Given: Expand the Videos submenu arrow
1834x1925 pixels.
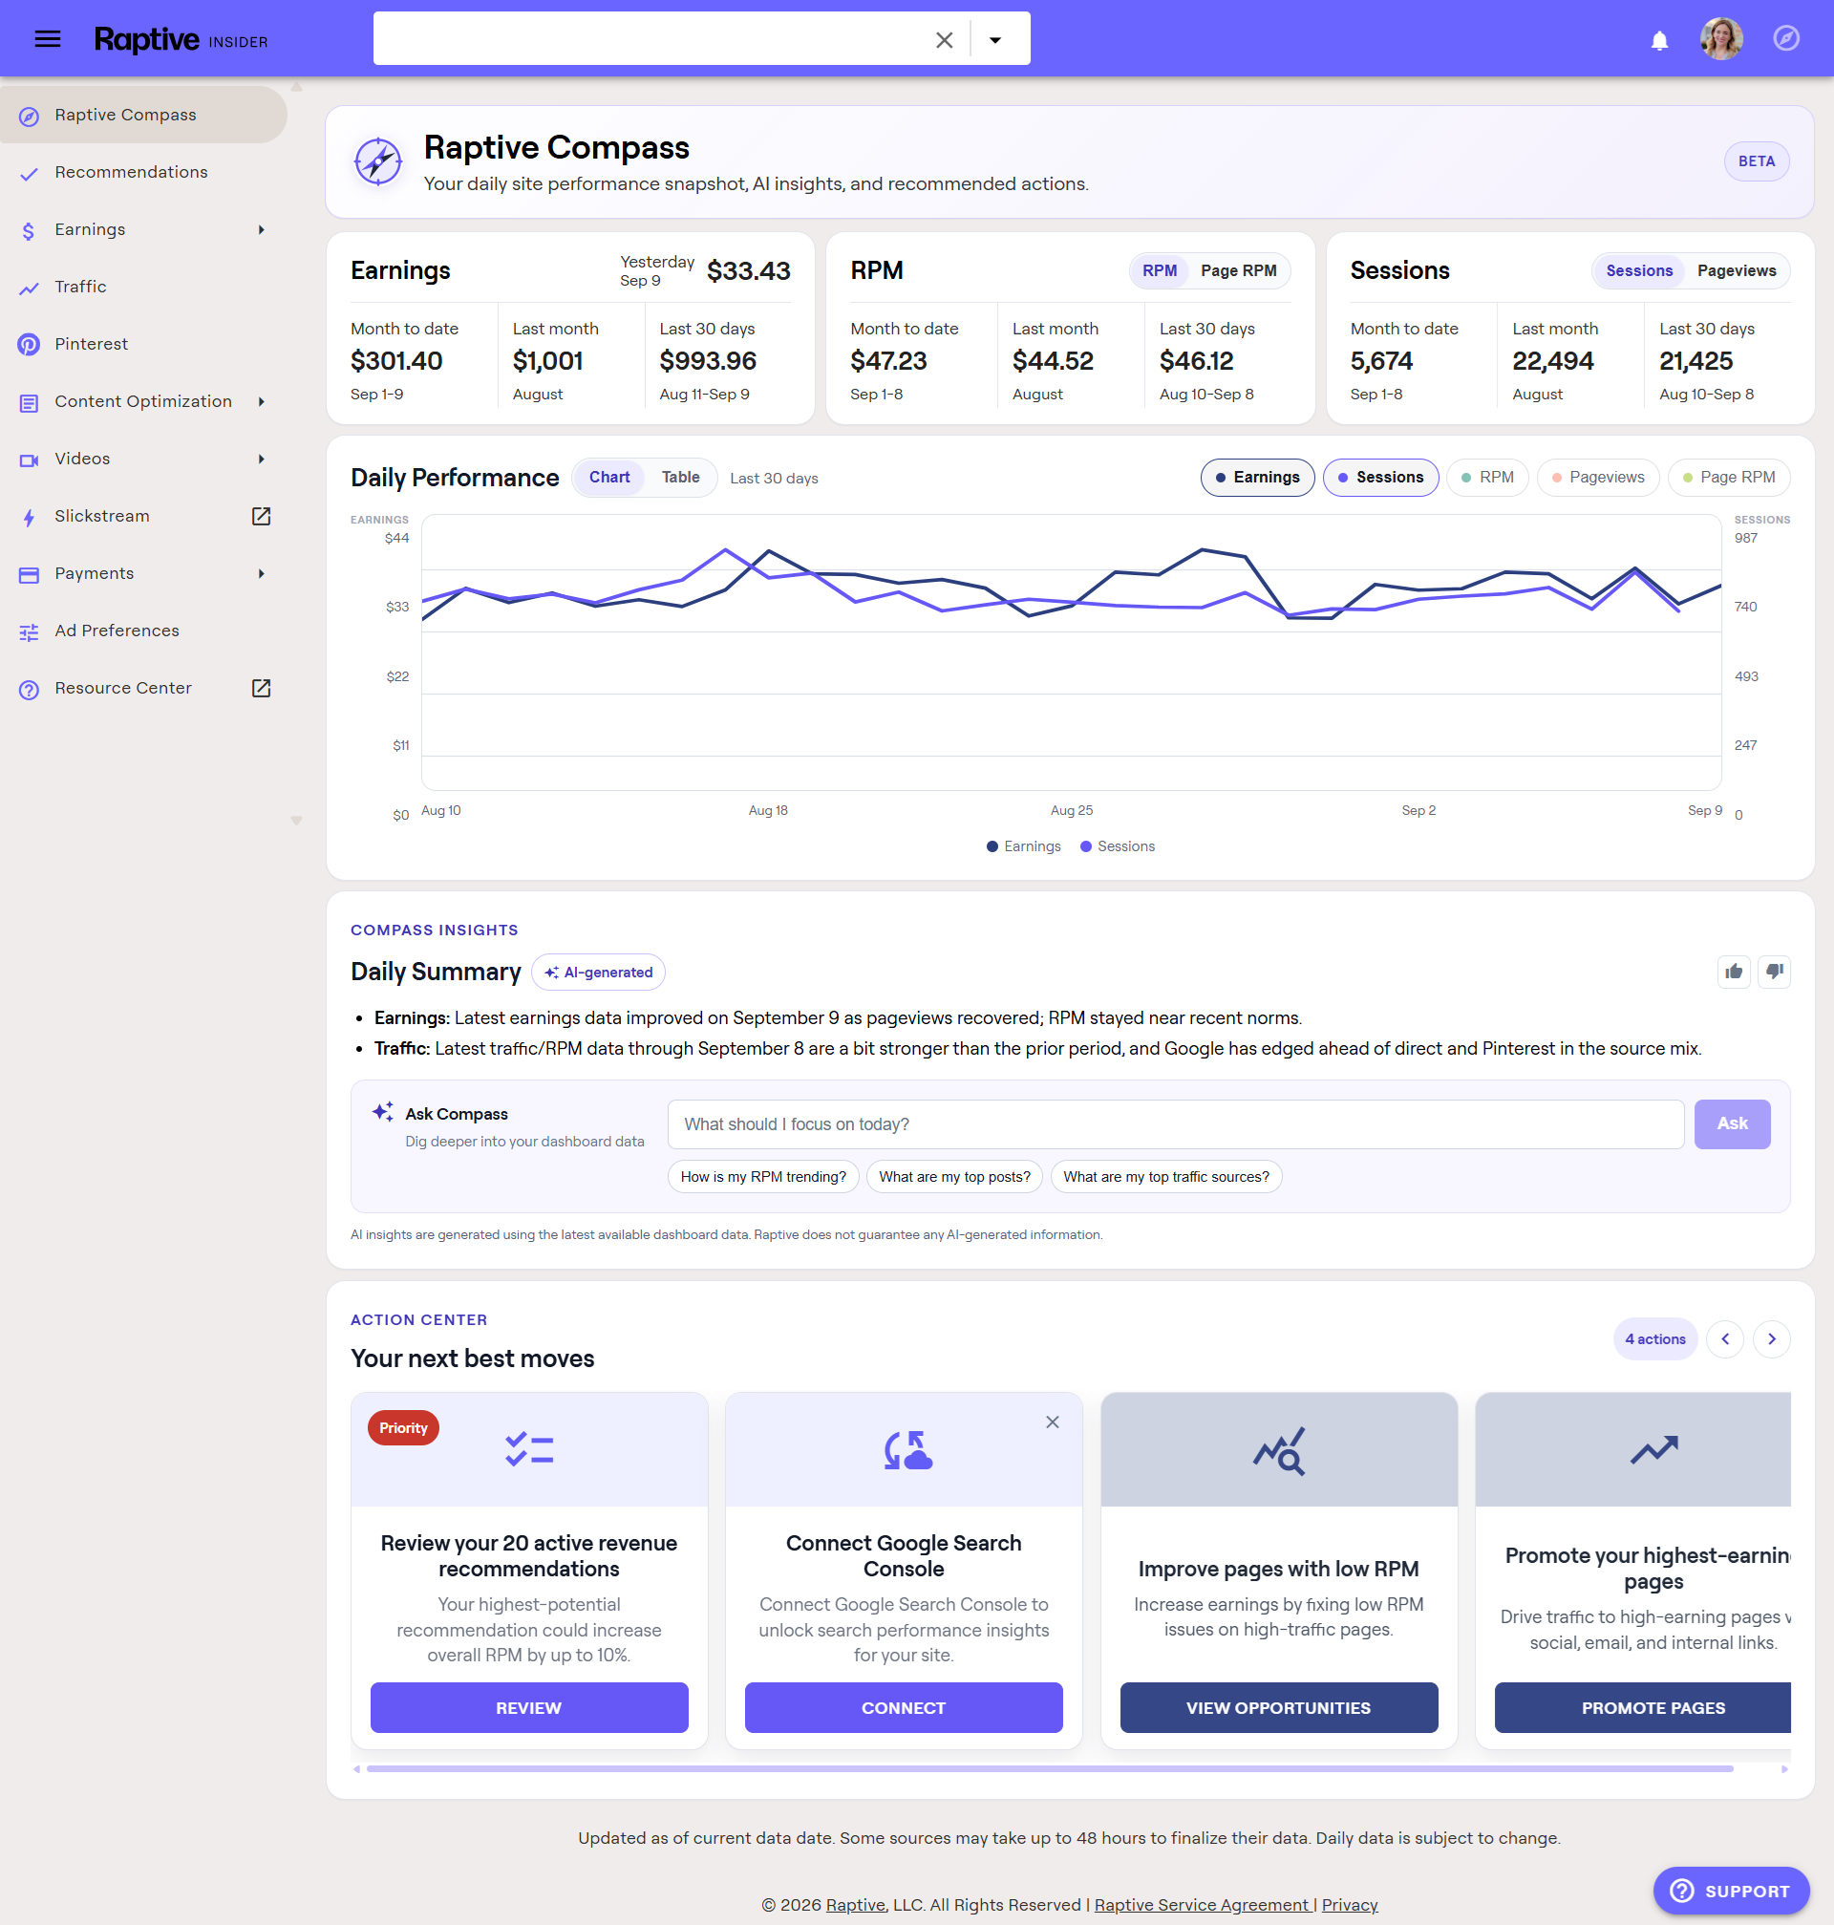Looking at the screenshot, I should [261, 460].
